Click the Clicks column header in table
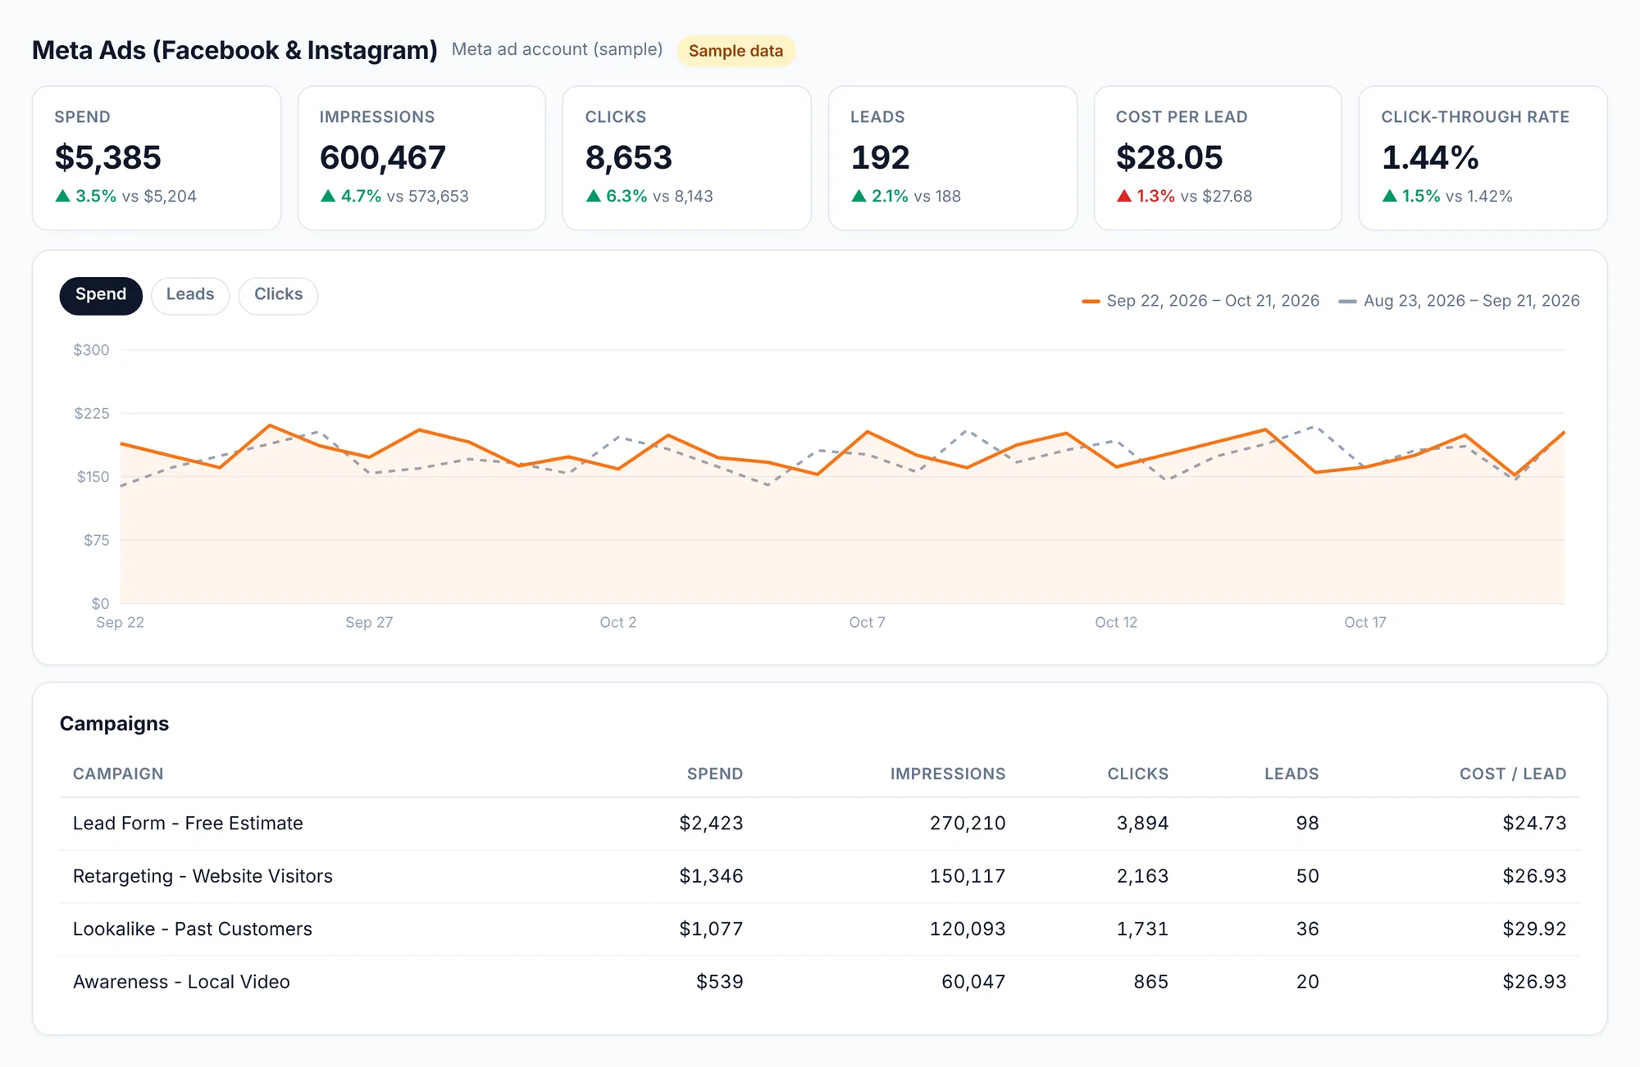The height and width of the screenshot is (1067, 1640). [1138, 774]
